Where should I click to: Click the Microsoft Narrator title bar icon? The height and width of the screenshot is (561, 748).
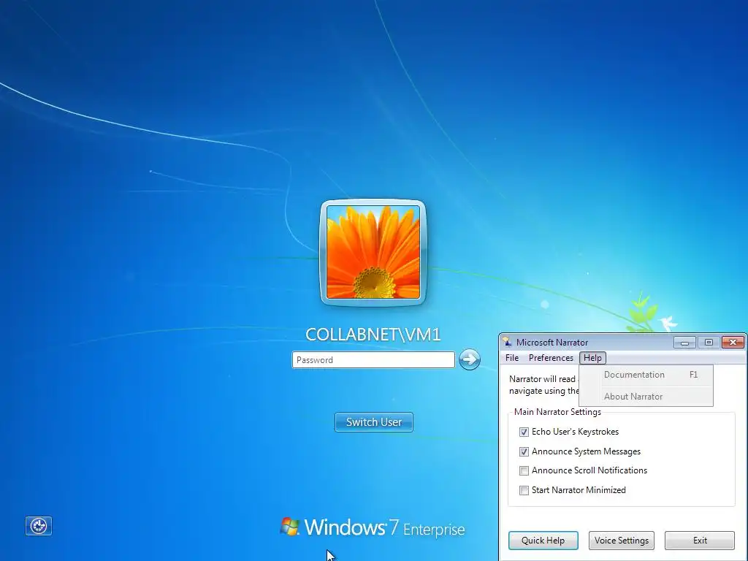pos(507,342)
